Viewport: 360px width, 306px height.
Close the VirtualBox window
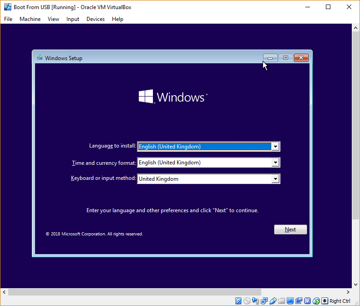pyautogui.click(x=349, y=7)
